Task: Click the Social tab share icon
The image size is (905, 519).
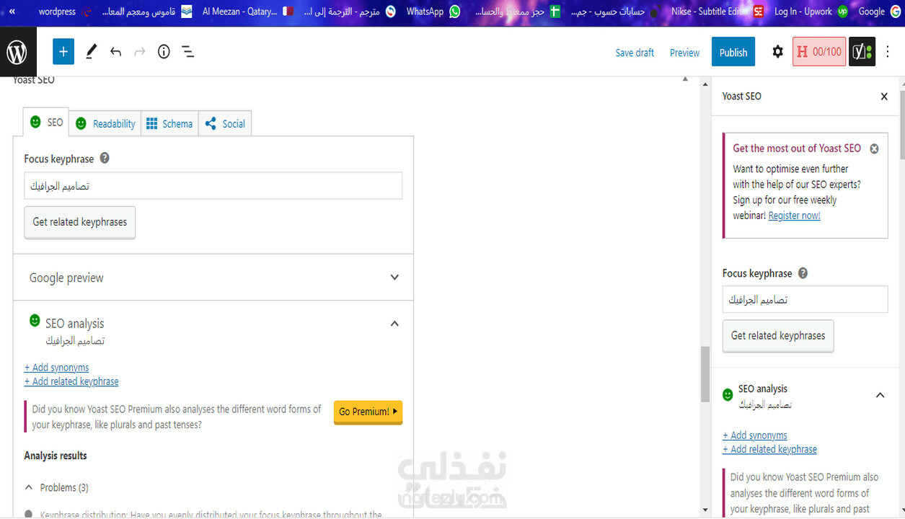Action: point(211,124)
